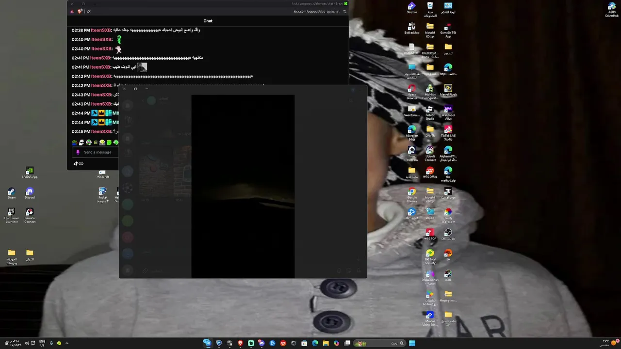Open the GameSir T4k App shortcut

tap(448, 30)
